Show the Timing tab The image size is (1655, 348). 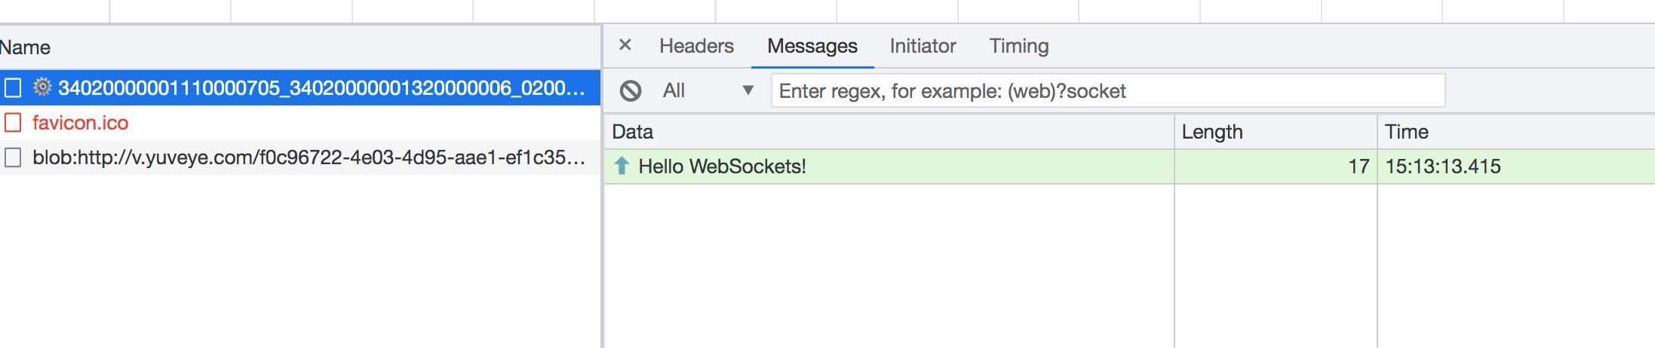1018,46
